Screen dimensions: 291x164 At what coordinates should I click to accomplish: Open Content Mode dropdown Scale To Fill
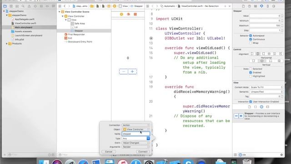pos(266,87)
